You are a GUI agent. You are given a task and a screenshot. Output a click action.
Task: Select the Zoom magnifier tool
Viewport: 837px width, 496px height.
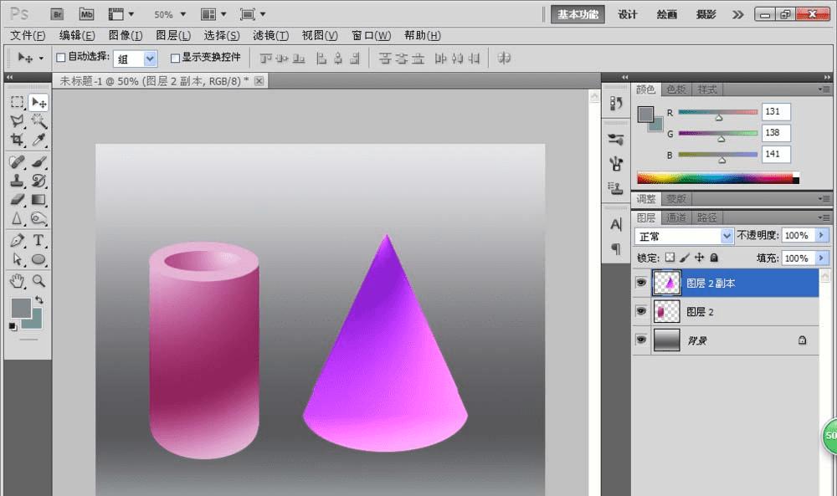click(x=39, y=280)
